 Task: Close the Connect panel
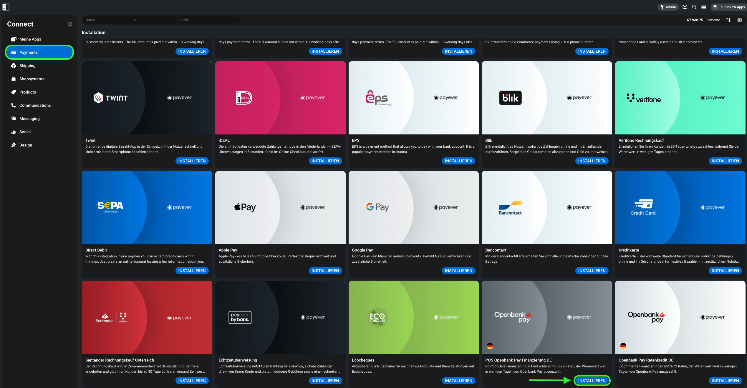click(70, 24)
